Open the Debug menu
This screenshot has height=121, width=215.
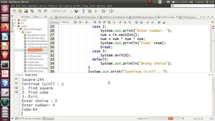tap(68, 6)
